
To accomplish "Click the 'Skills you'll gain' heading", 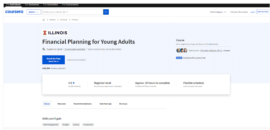I will click(52, 119).
